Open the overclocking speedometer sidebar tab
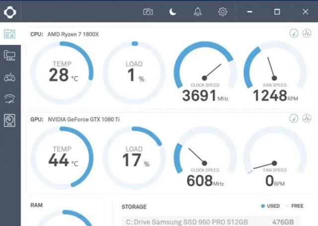 [9, 99]
